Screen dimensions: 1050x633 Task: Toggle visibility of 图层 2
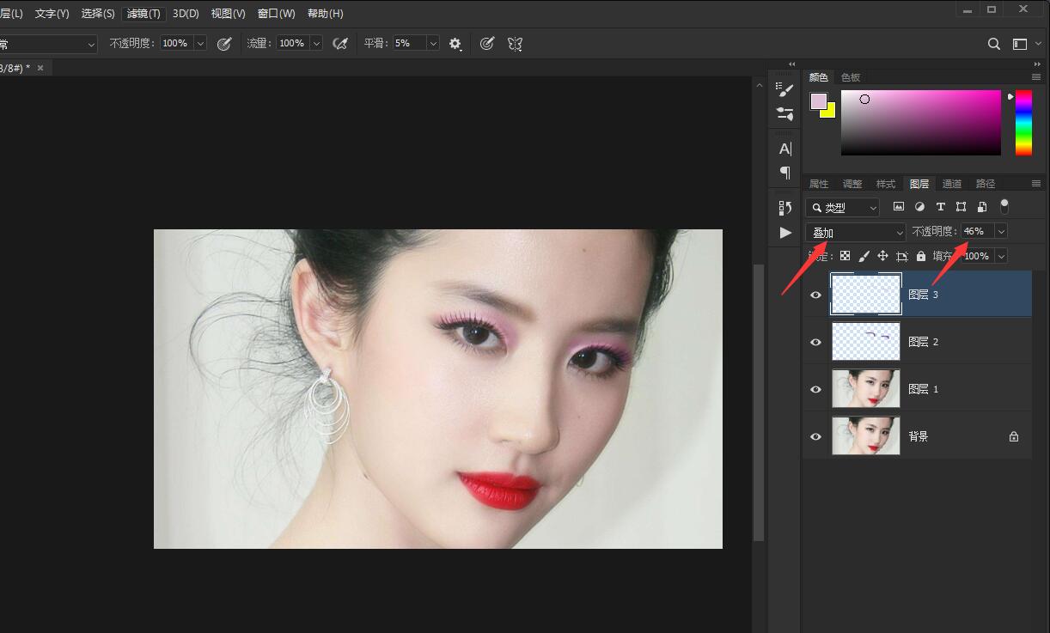815,341
